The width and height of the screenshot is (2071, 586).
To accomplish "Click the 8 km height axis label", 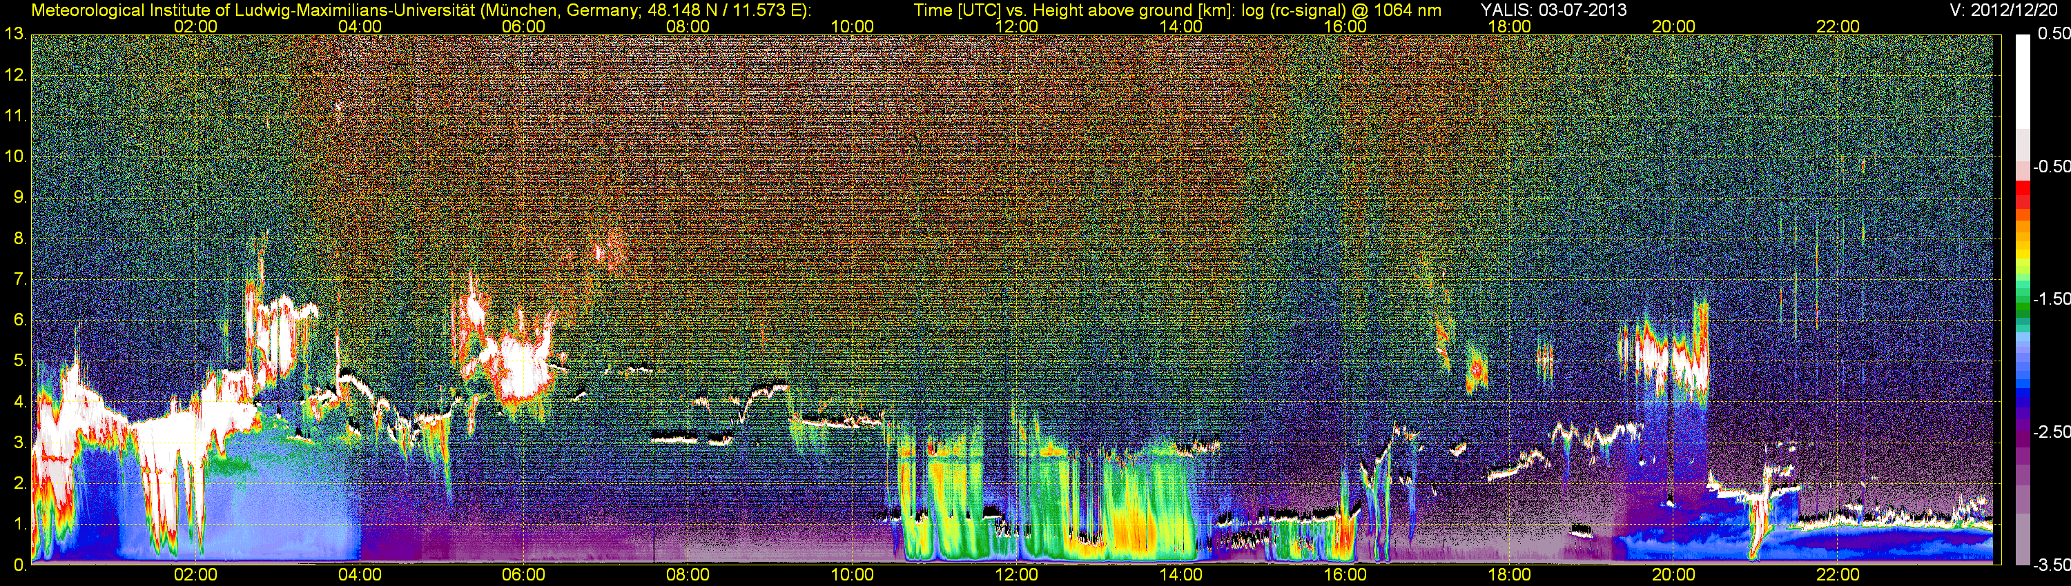I will tap(19, 239).
